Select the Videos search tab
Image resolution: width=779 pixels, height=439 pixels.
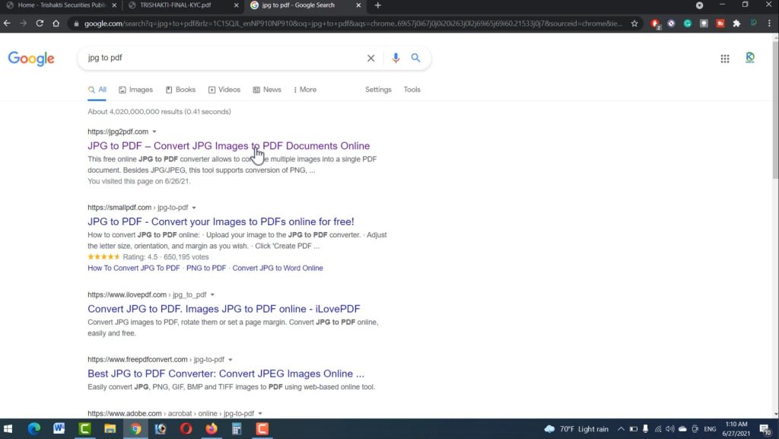click(x=224, y=89)
